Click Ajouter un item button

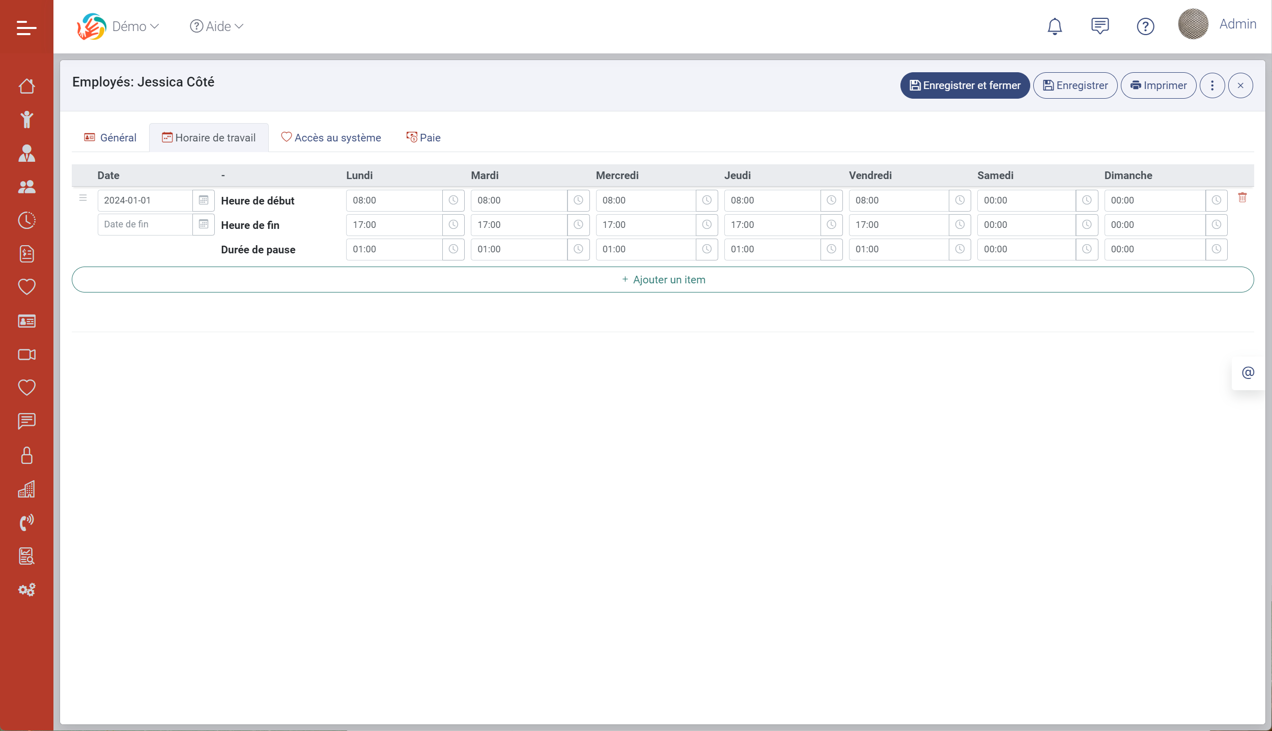(663, 280)
